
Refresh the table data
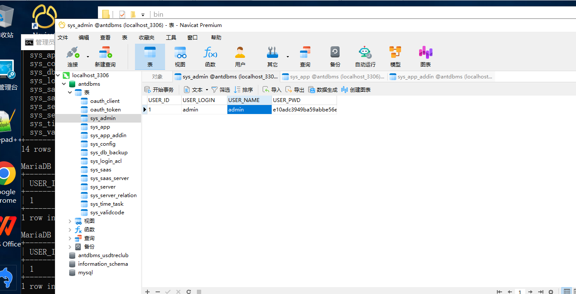189,291
